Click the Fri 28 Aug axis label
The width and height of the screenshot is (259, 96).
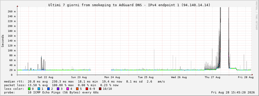point(245,77)
